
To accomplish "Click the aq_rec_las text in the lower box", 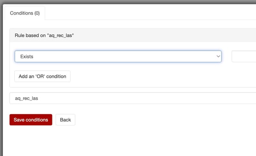I will [x=26, y=98].
